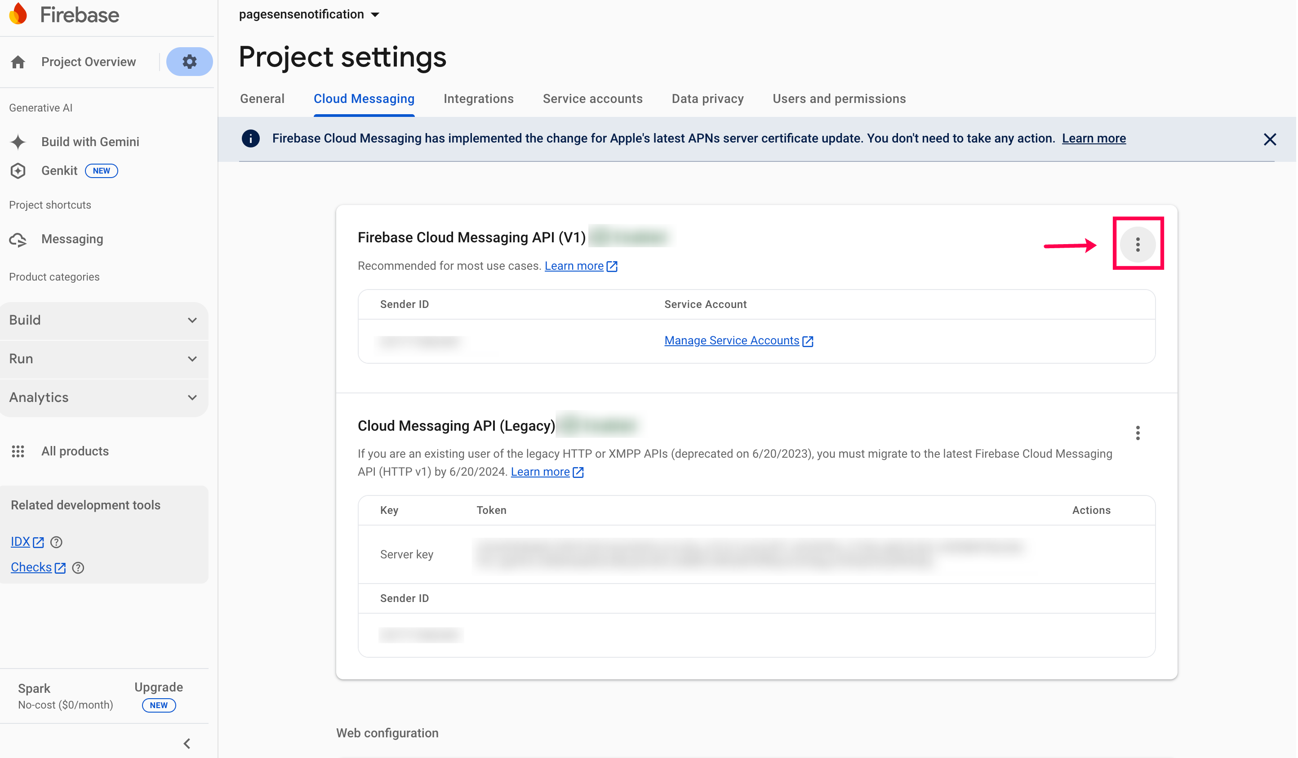Open Genkit from the sidebar
Image resolution: width=1298 pixels, height=758 pixels.
pos(59,170)
